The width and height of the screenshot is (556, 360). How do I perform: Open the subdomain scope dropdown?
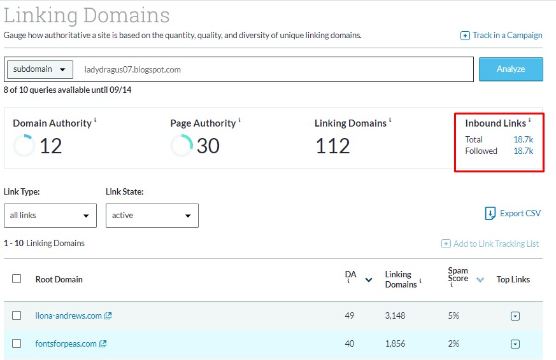pyautogui.click(x=39, y=69)
